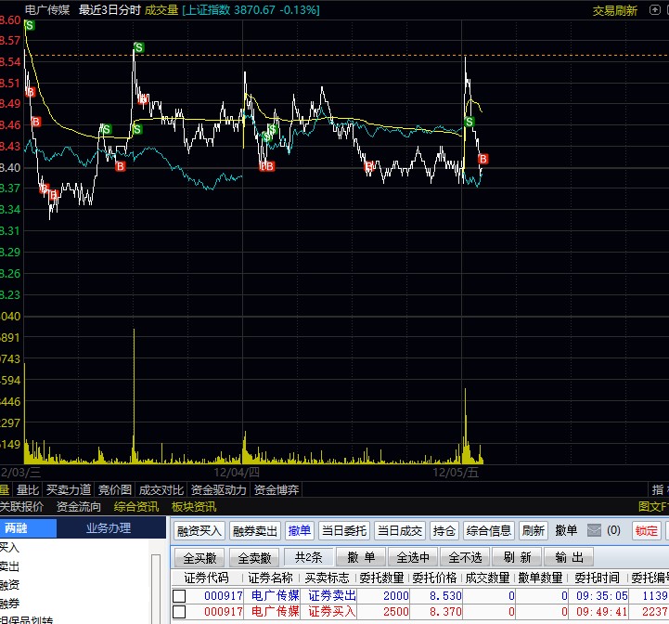
Task: Select the 业务办理 panel tab
Action: [x=109, y=528]
